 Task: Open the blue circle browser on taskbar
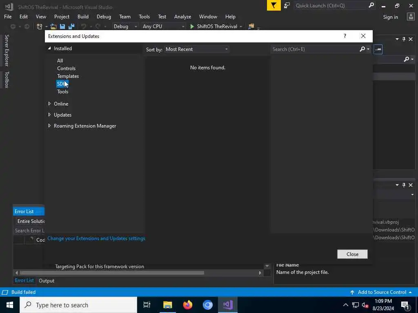tap(208, 305)
